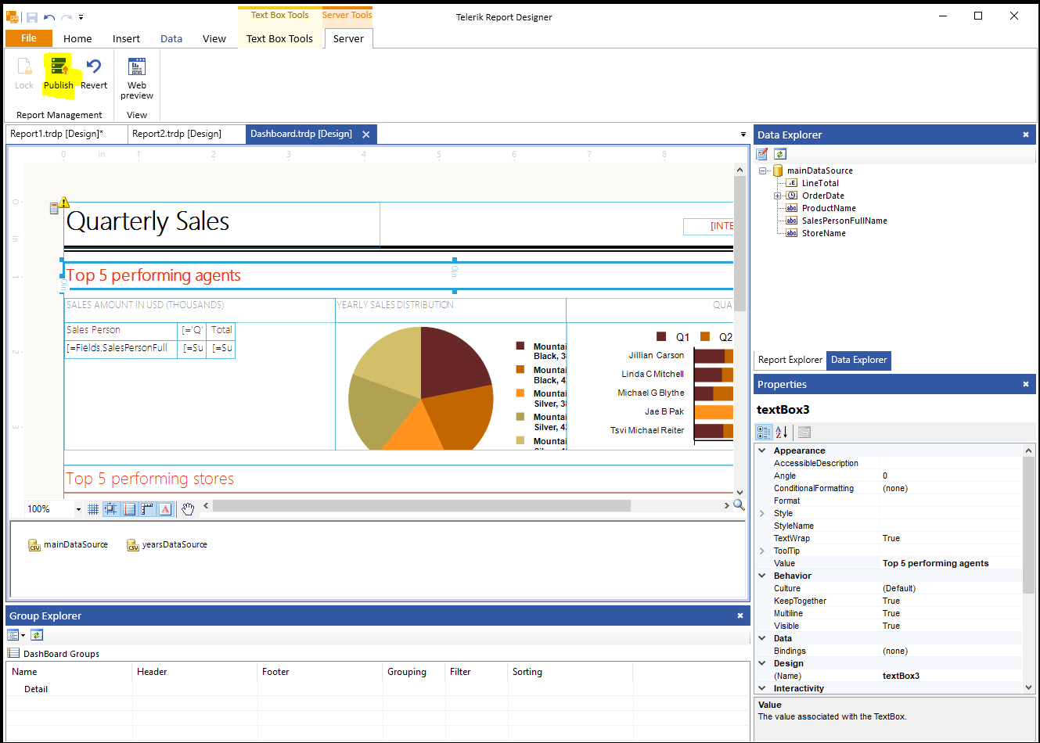The image size is (1040, 743).
Task: Click the dark red Q1 legend swatch
Action: (661, 336)
